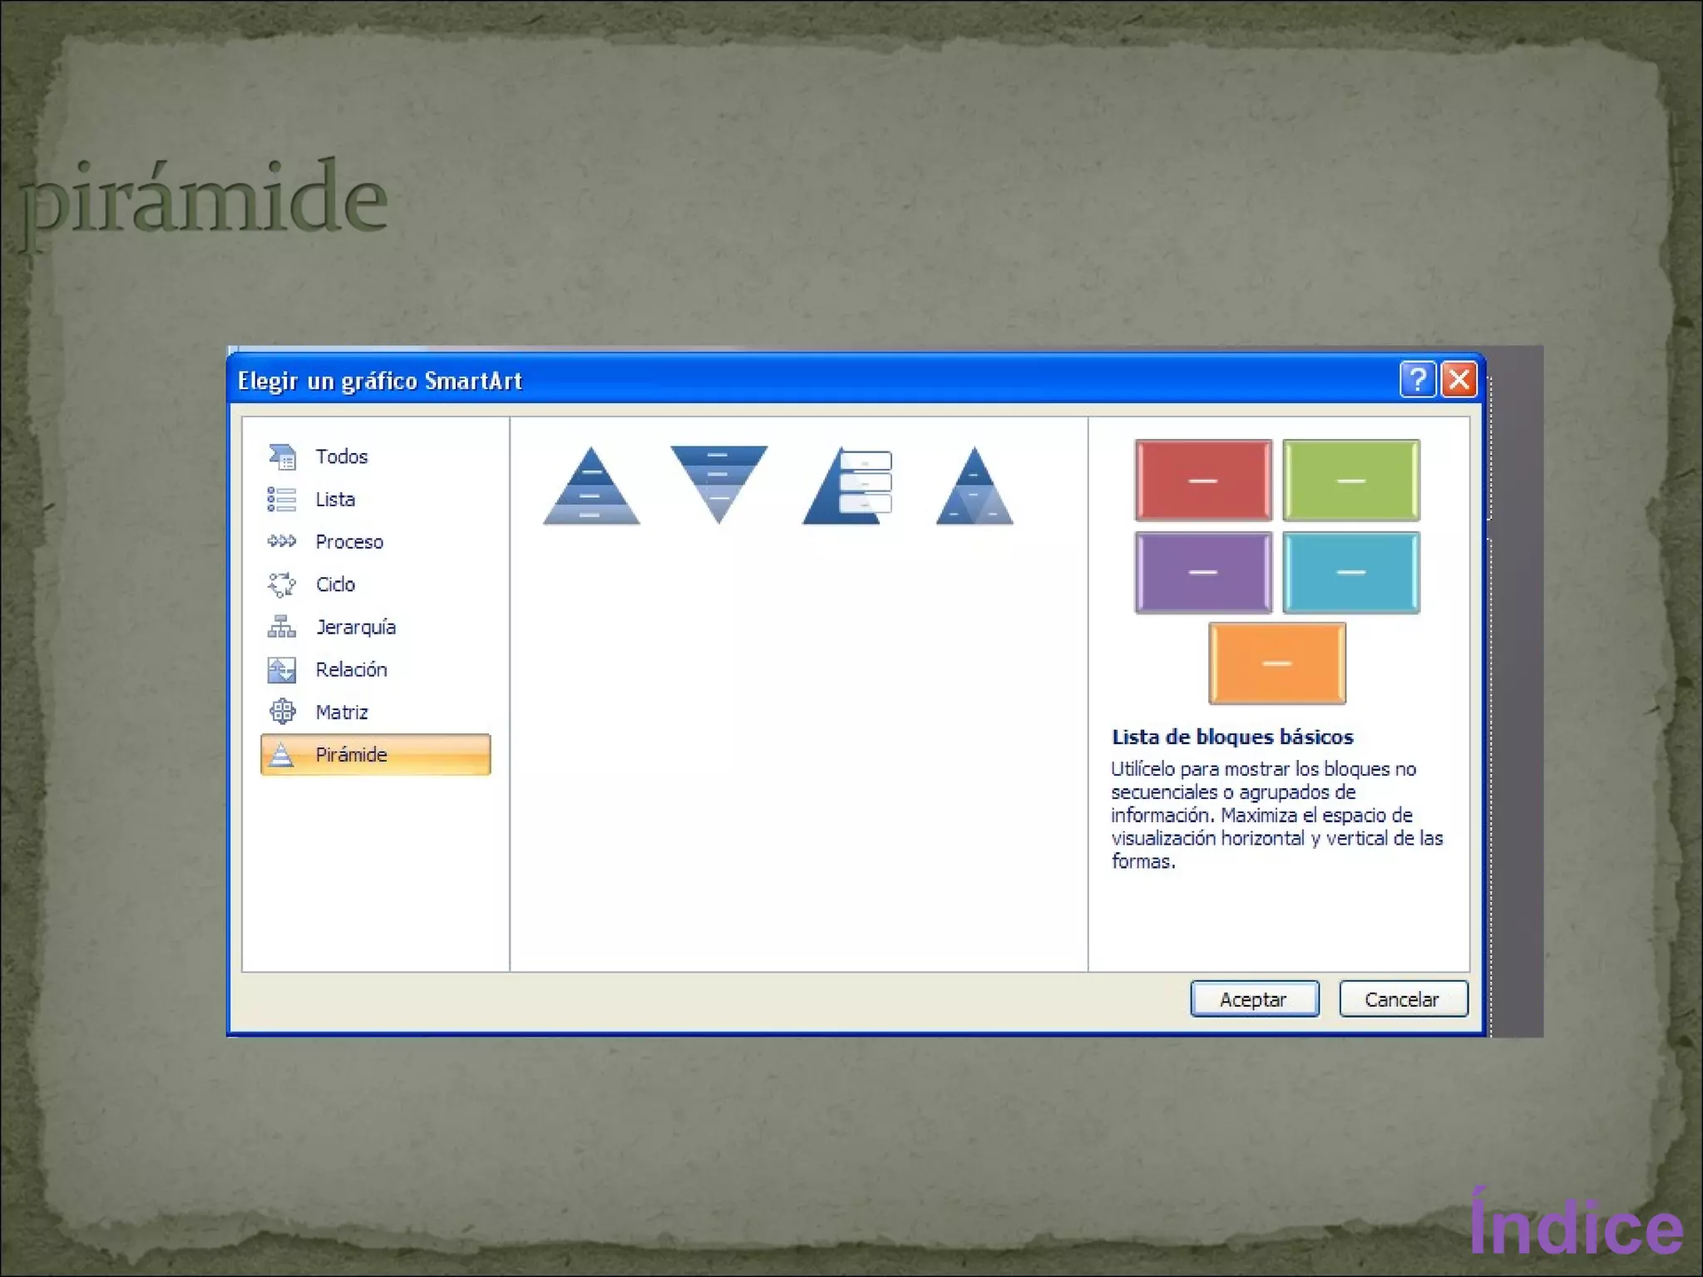The image size is (1703, 1277).
Task: Click the dialog title 'Elegir un gráfico SmartArt'
Action: 380,381
